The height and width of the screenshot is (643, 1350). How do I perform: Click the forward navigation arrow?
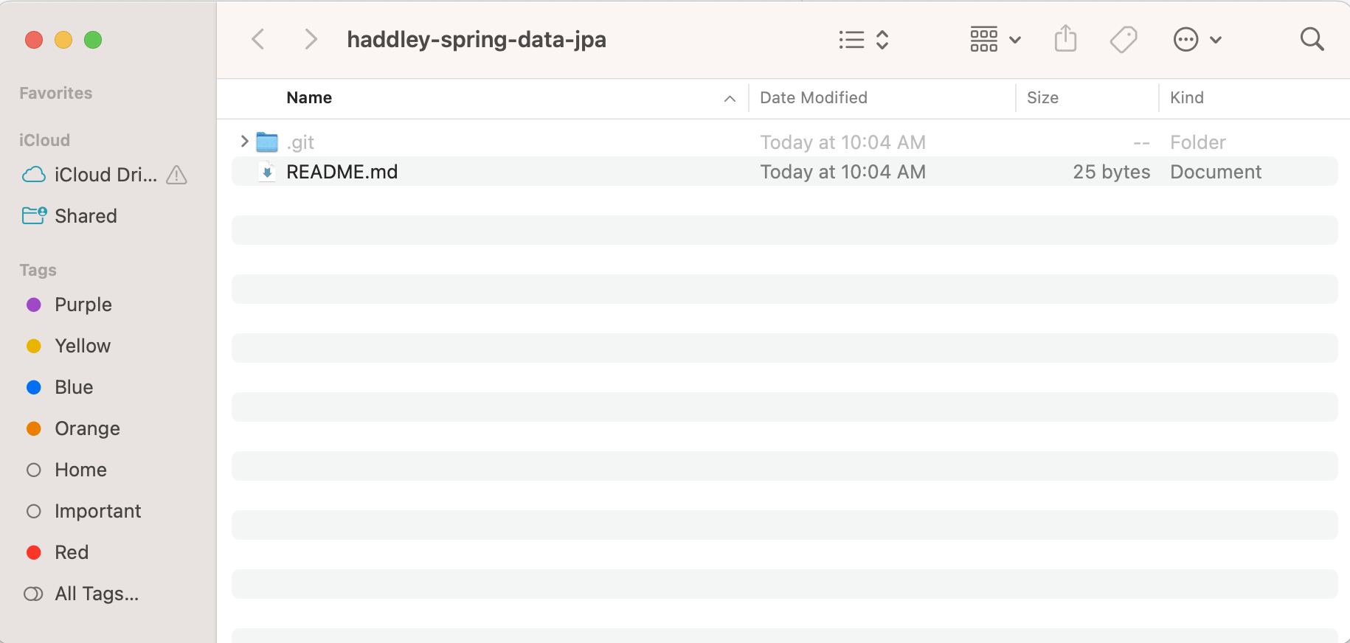point(311,39)
